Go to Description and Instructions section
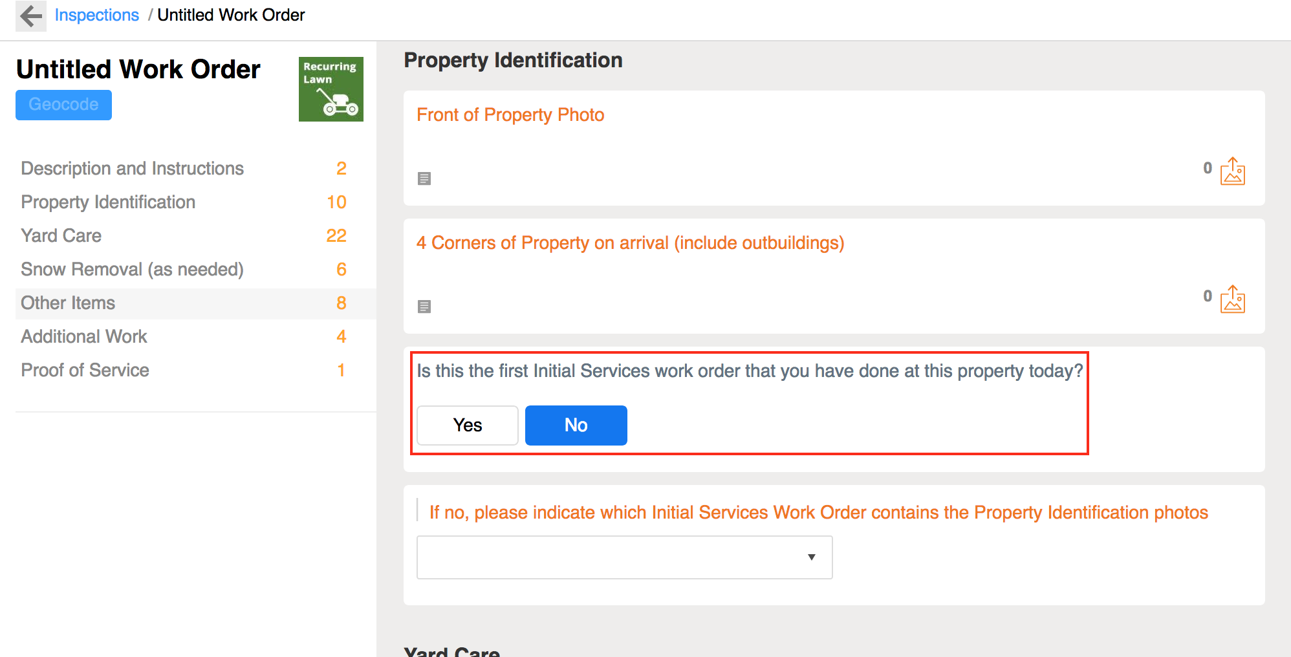Screen dimensions: 1291x657 pyautogui.click(x=133, y=168)
